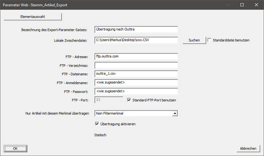Close the Parameter Web dialog window
Viewport: 264px width, 156px height.
pyautogui.click(x=256, y=5)
